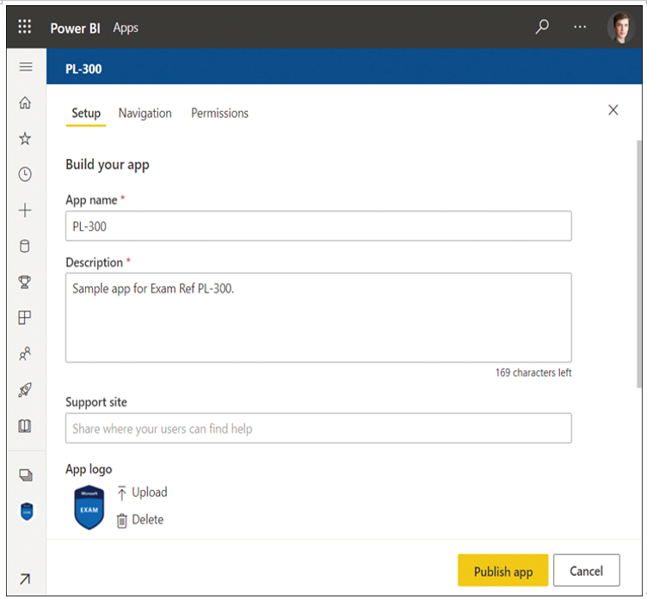Click the Cancel button
Viewport: 647px width, 599px height.
pos(587,571)
